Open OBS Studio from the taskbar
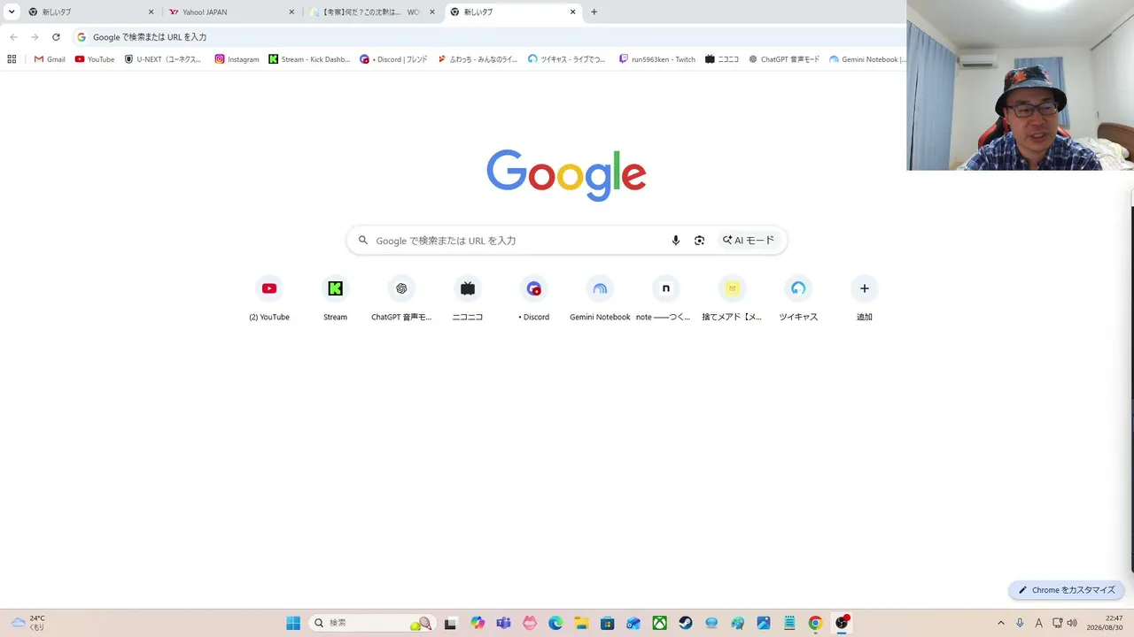This screenshot has width=1134, height=637. coord(842,623)
